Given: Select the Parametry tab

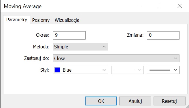Looking at the screenshot, I should tap(17, 19).
